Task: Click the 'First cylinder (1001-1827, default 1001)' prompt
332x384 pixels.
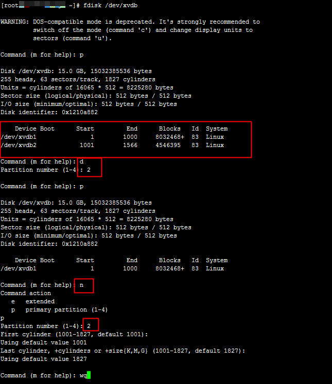Action: 74,334
